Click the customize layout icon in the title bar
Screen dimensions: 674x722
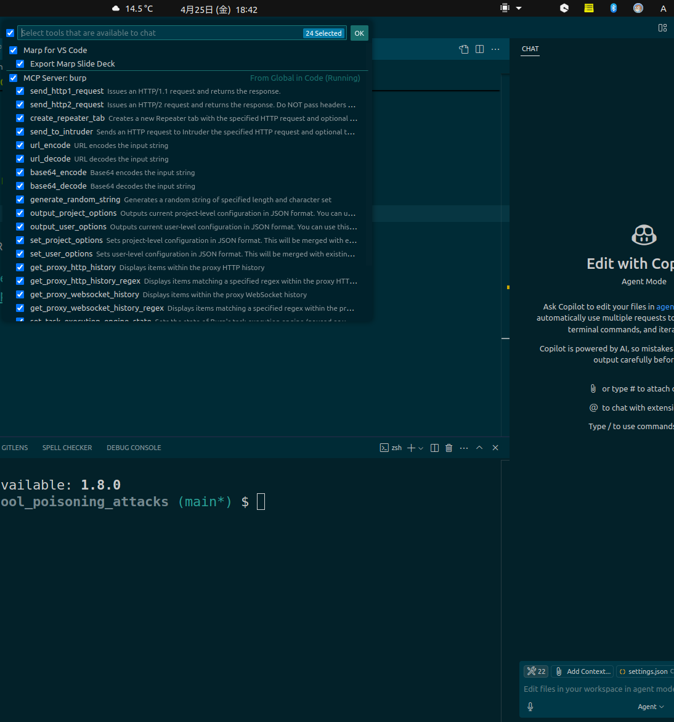pos(662,28)
